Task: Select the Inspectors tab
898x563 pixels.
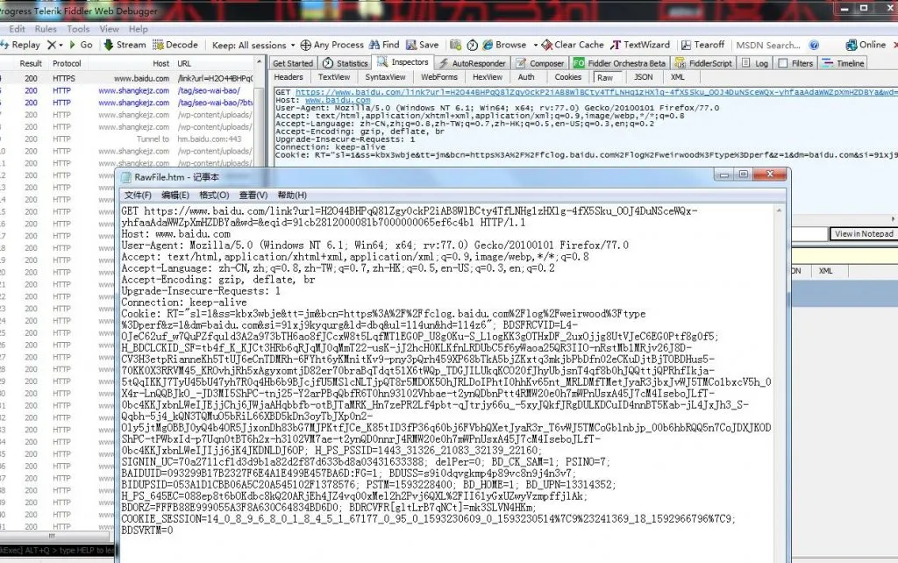Action: coord(403,62)
